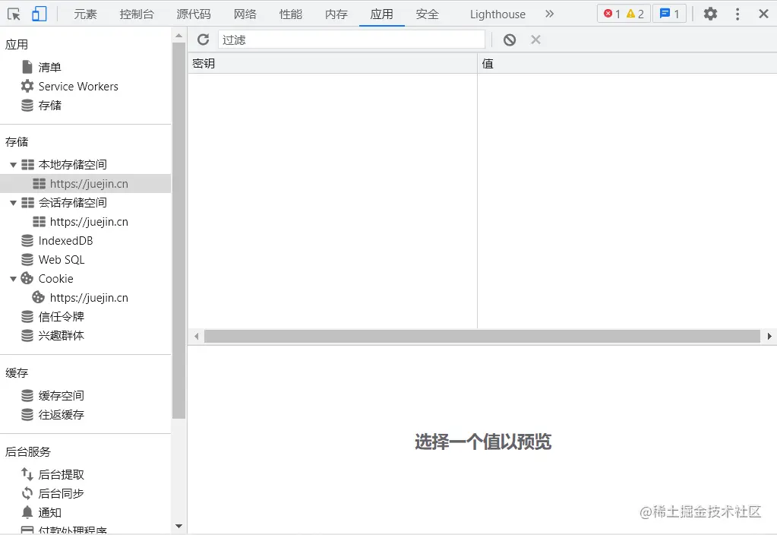The image size is (777, 535).
Task: Switch to the 网络 tab
Action: point(245,14)
